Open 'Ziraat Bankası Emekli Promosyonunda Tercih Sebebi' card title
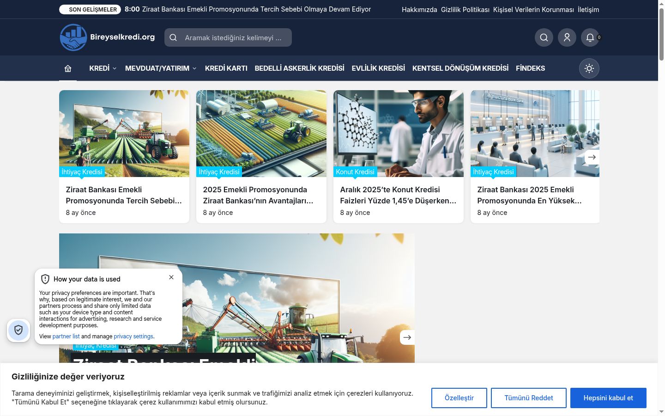Screen dimensions: 665x416 tap(124, 195)
